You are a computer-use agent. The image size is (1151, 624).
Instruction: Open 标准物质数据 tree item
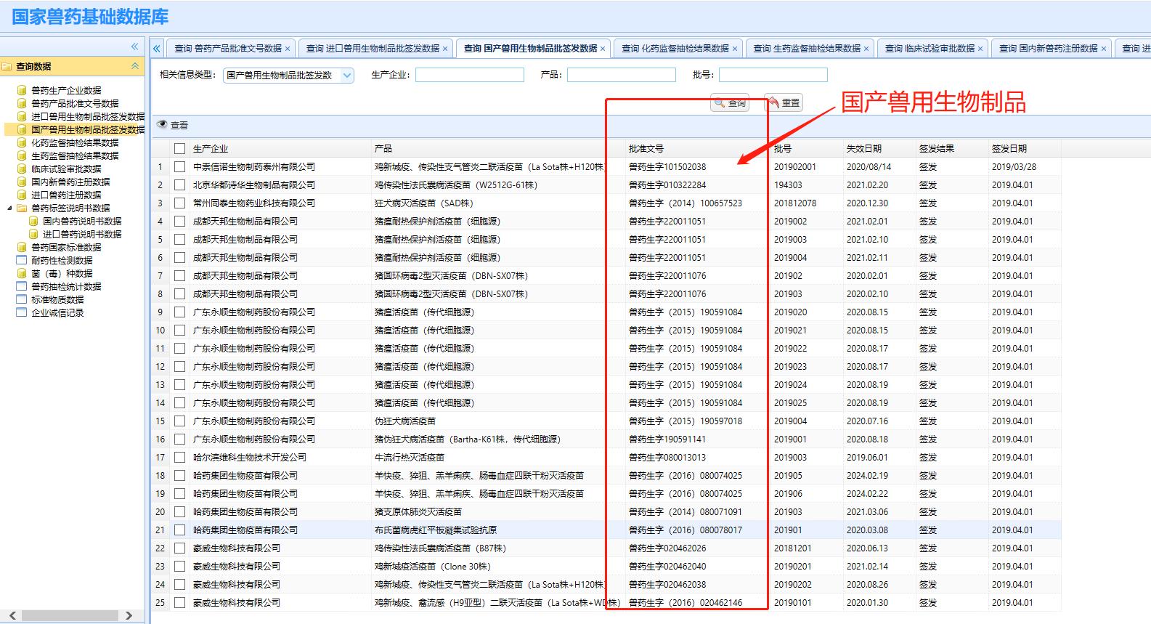tap(57, 299)
